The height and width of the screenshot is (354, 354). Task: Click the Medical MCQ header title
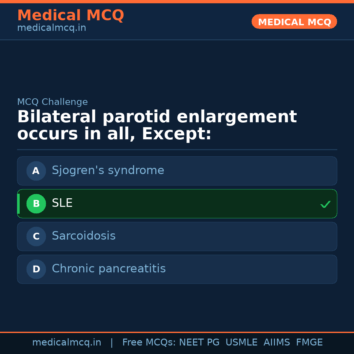click(x=70, y=15)
